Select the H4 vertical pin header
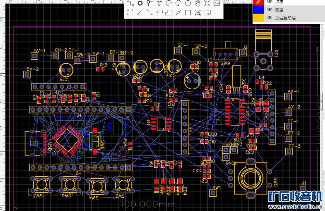The image size is (325, 211). point(185,128)
